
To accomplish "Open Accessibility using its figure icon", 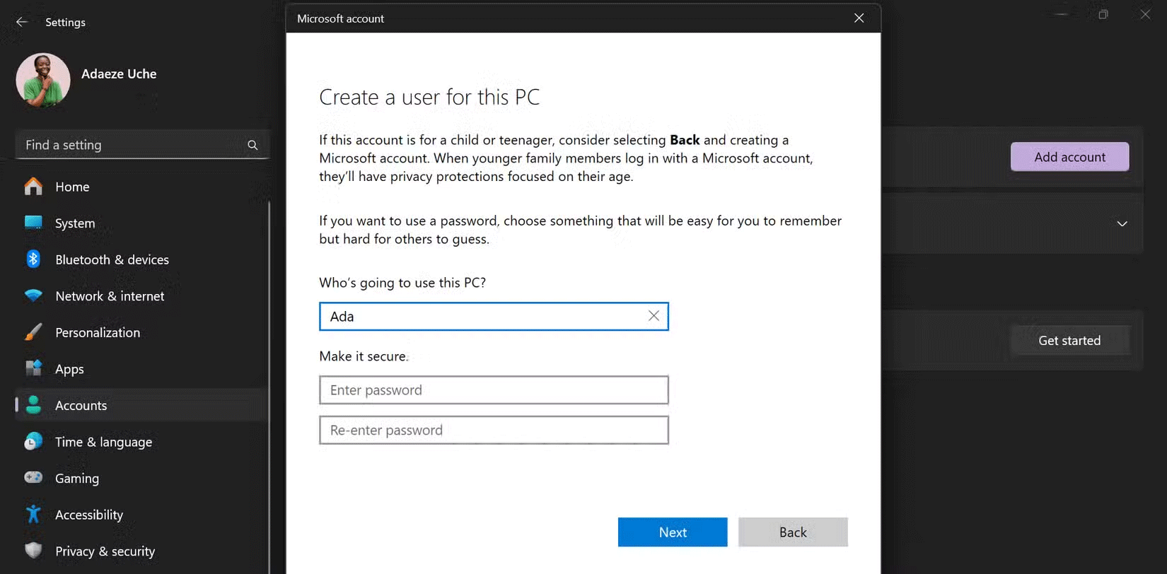I will tap(33, 515).
